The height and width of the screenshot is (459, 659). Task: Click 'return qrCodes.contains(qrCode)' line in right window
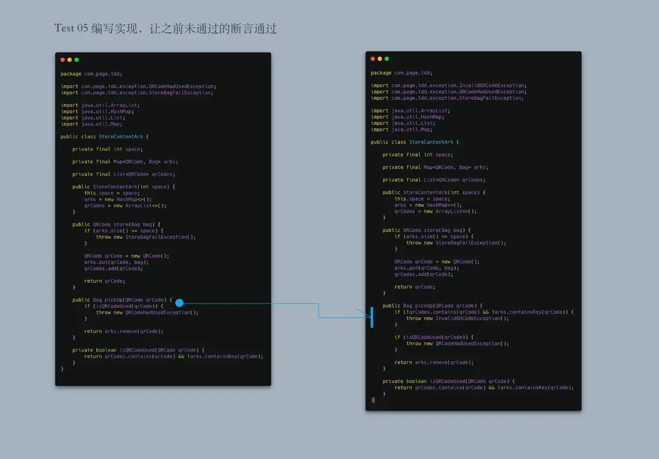point(484,388)
